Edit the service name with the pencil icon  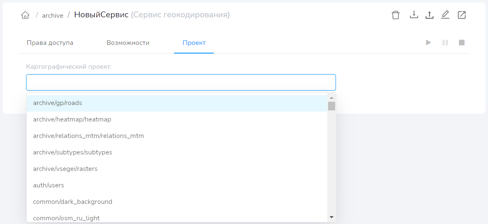(445, 15)
